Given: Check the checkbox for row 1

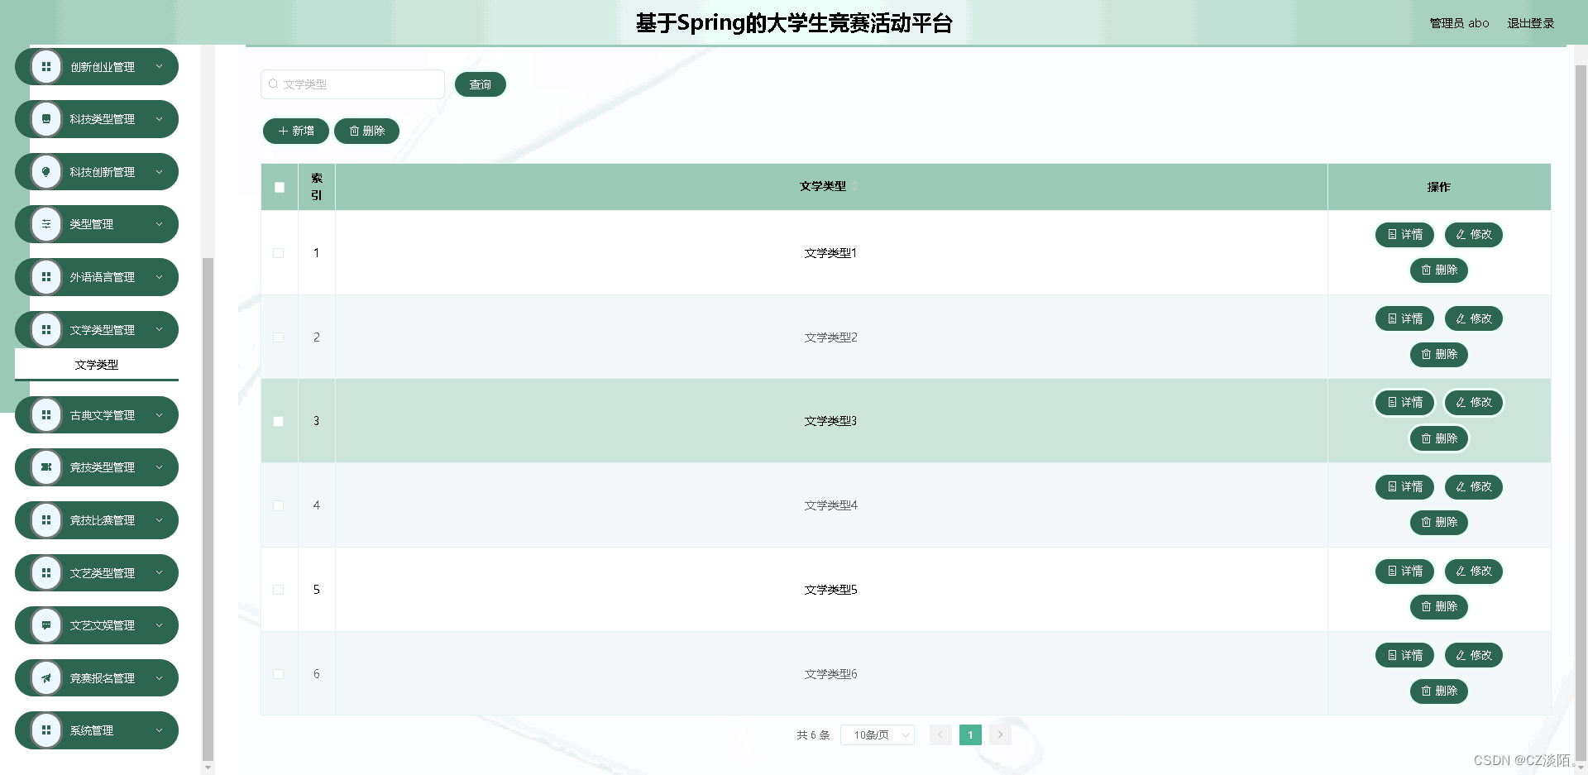Looking at the screenshot, I should 279,253.
